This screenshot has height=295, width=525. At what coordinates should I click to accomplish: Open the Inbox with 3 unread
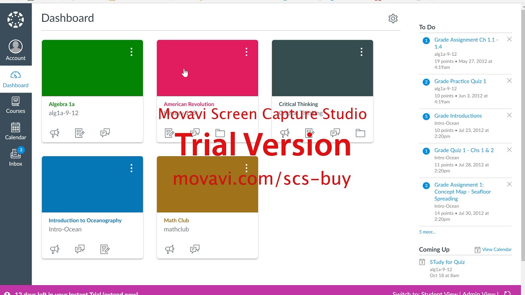click(16, 158)
